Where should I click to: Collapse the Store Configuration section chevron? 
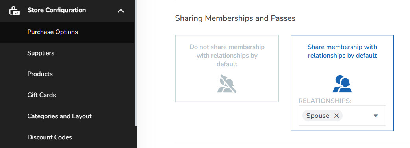click(121, 11)
